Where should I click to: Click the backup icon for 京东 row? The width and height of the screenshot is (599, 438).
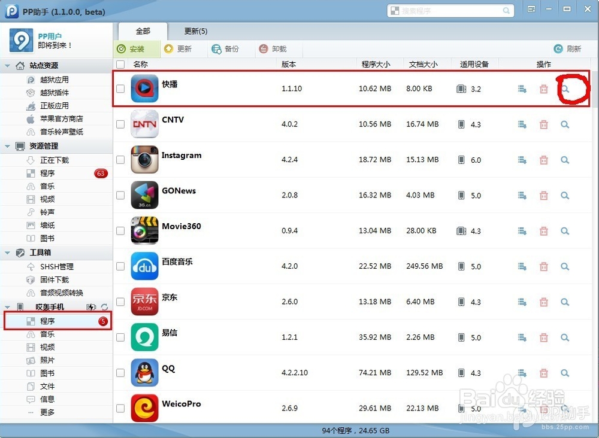pyautogui.click(x=522, y=302)
